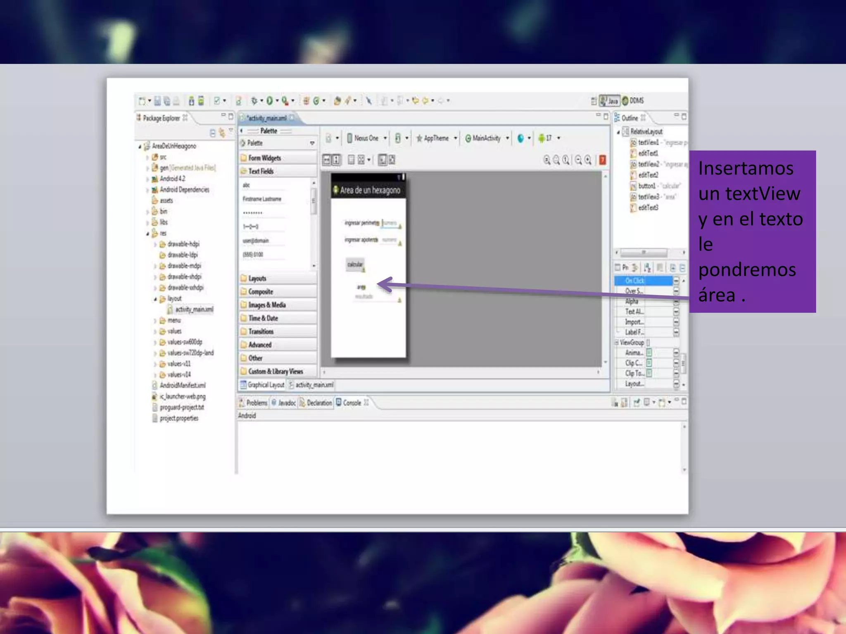Click the red lint warnings icon
The height and width of the screenshot is (634, 846).
click(603, 160)
